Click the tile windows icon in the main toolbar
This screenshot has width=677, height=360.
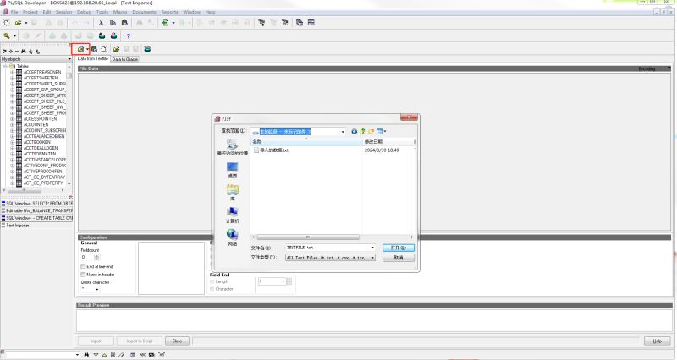click(311, 23)
